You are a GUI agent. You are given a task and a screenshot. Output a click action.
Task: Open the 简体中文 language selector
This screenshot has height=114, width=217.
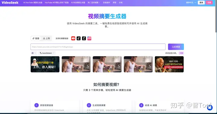[191, 2]
